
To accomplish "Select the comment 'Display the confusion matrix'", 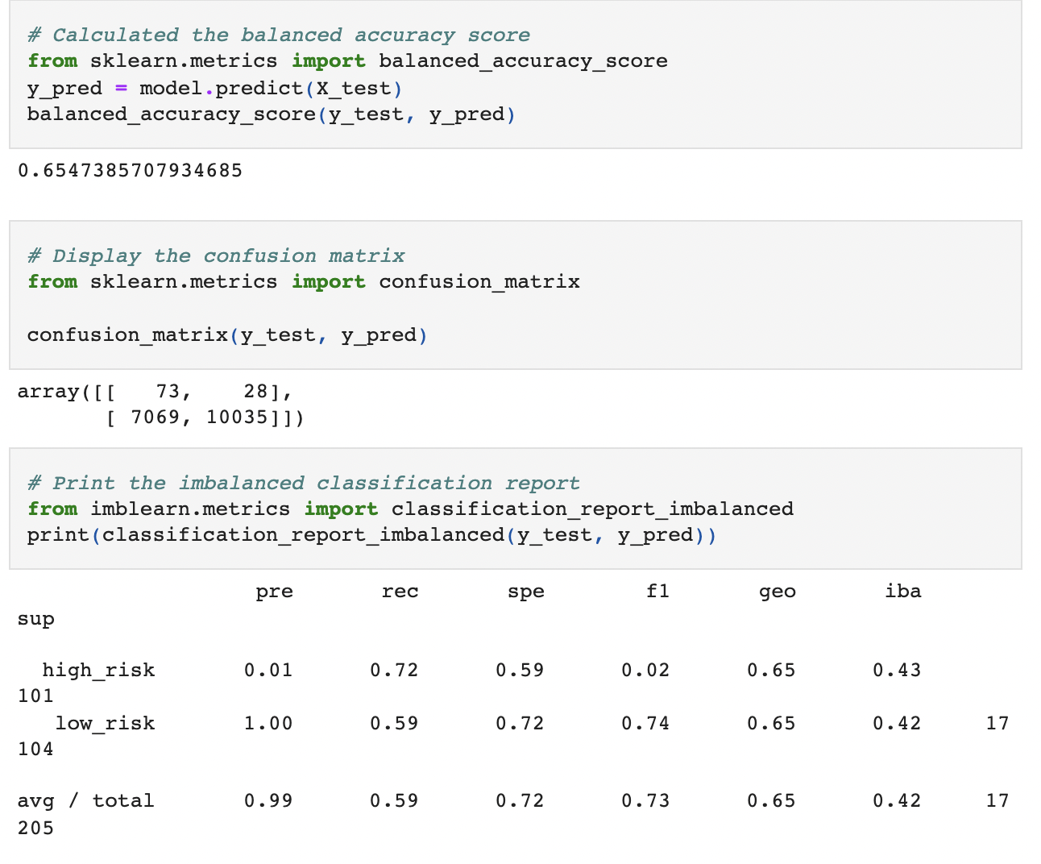I will click(216, 255).
